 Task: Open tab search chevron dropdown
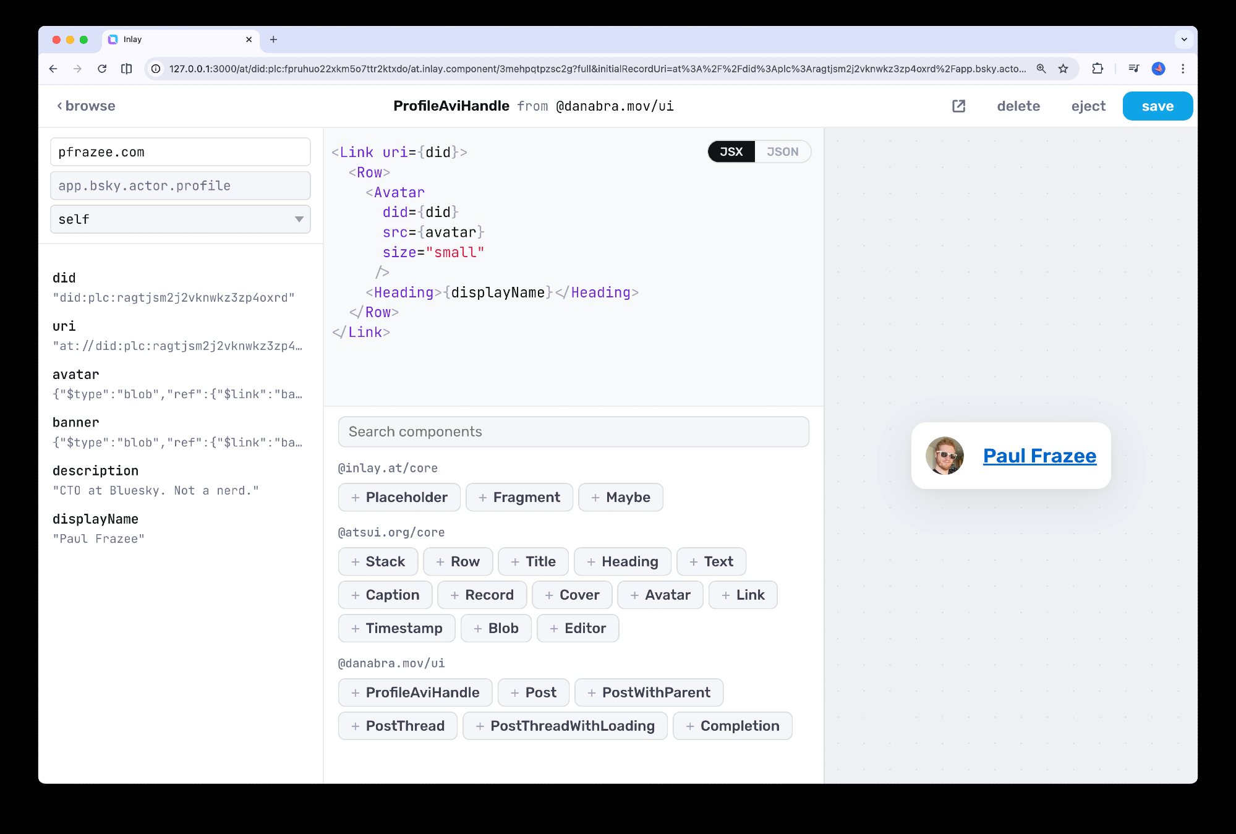1183,40
